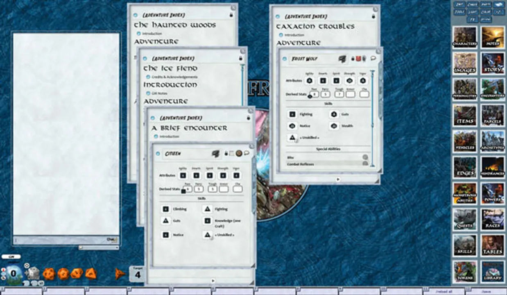507x295 pixels.
Task: Click the orange arrow next to Target
Action: [x=120, y=273]
